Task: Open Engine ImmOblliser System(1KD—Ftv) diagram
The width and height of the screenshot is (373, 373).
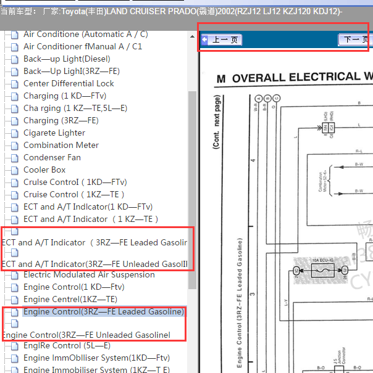Action: 96,358
